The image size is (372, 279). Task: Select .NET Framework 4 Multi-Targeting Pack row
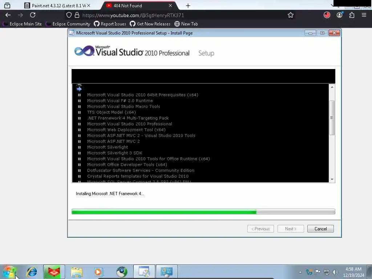pyautogui.click(x=128, y=118)
